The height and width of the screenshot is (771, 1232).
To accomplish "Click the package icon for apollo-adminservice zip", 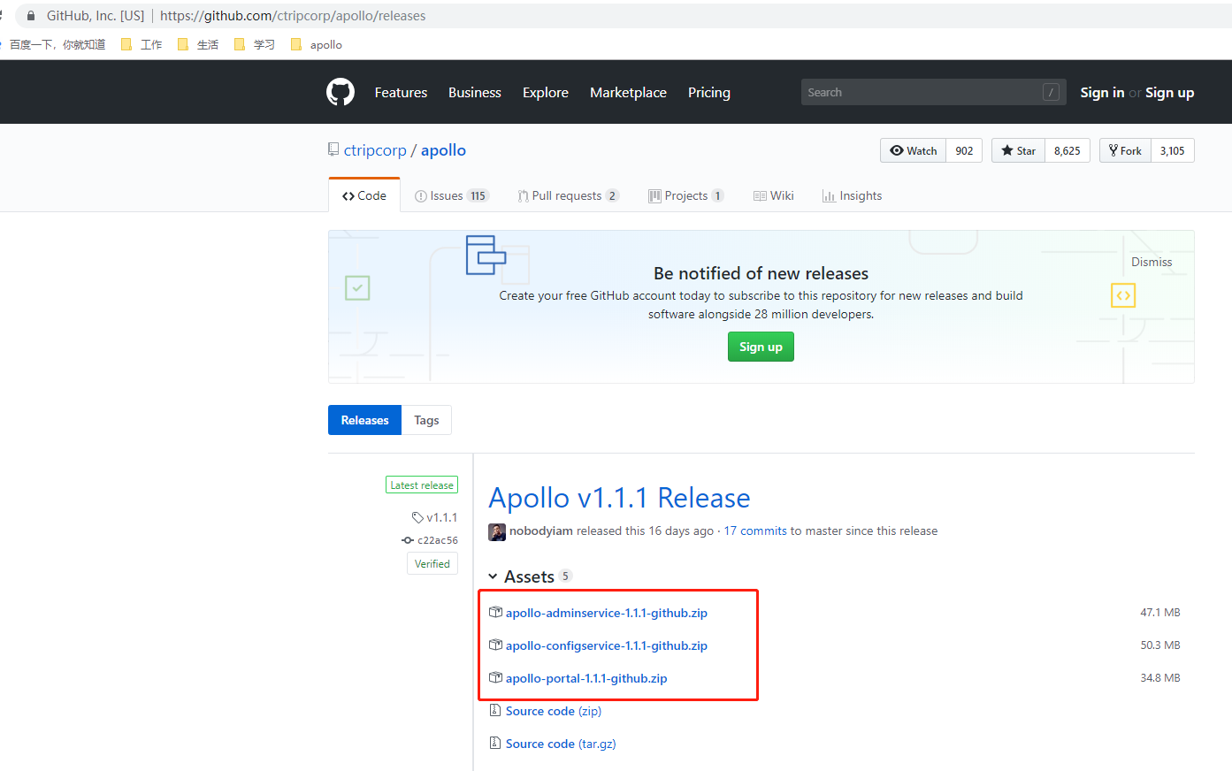I will 496,612.
